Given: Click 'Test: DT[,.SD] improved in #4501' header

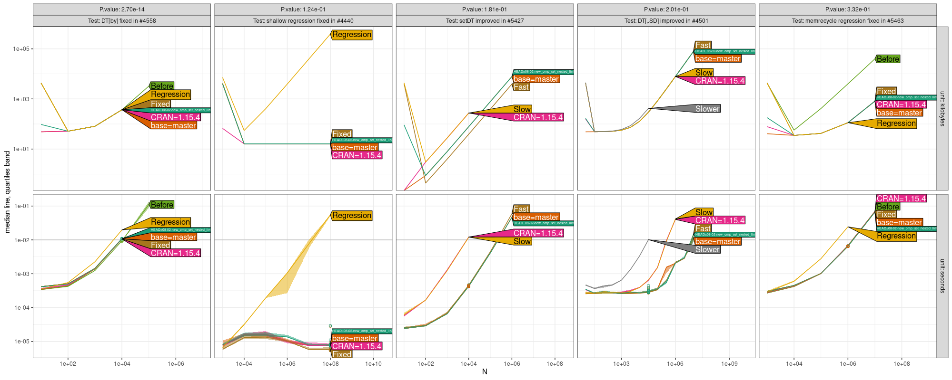Looking at the screenshot, I should click(x=666, y=21).
